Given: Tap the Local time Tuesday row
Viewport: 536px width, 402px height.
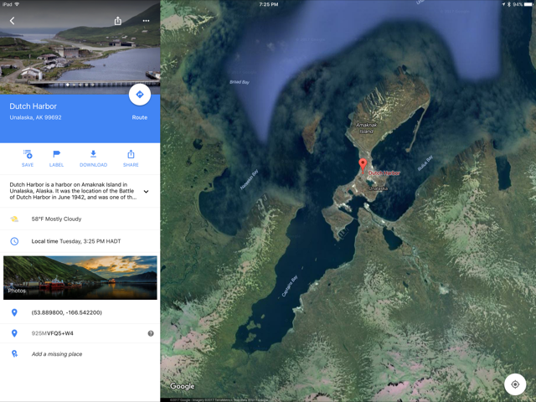Looking at the screenshot, I should (x=80, y=241).
